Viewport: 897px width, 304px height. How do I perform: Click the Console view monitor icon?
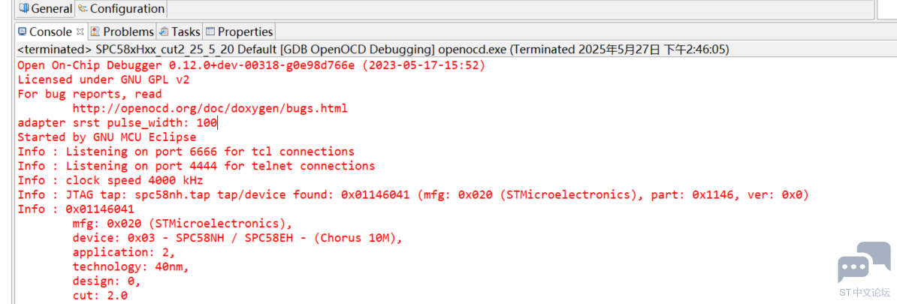[23, 32]
